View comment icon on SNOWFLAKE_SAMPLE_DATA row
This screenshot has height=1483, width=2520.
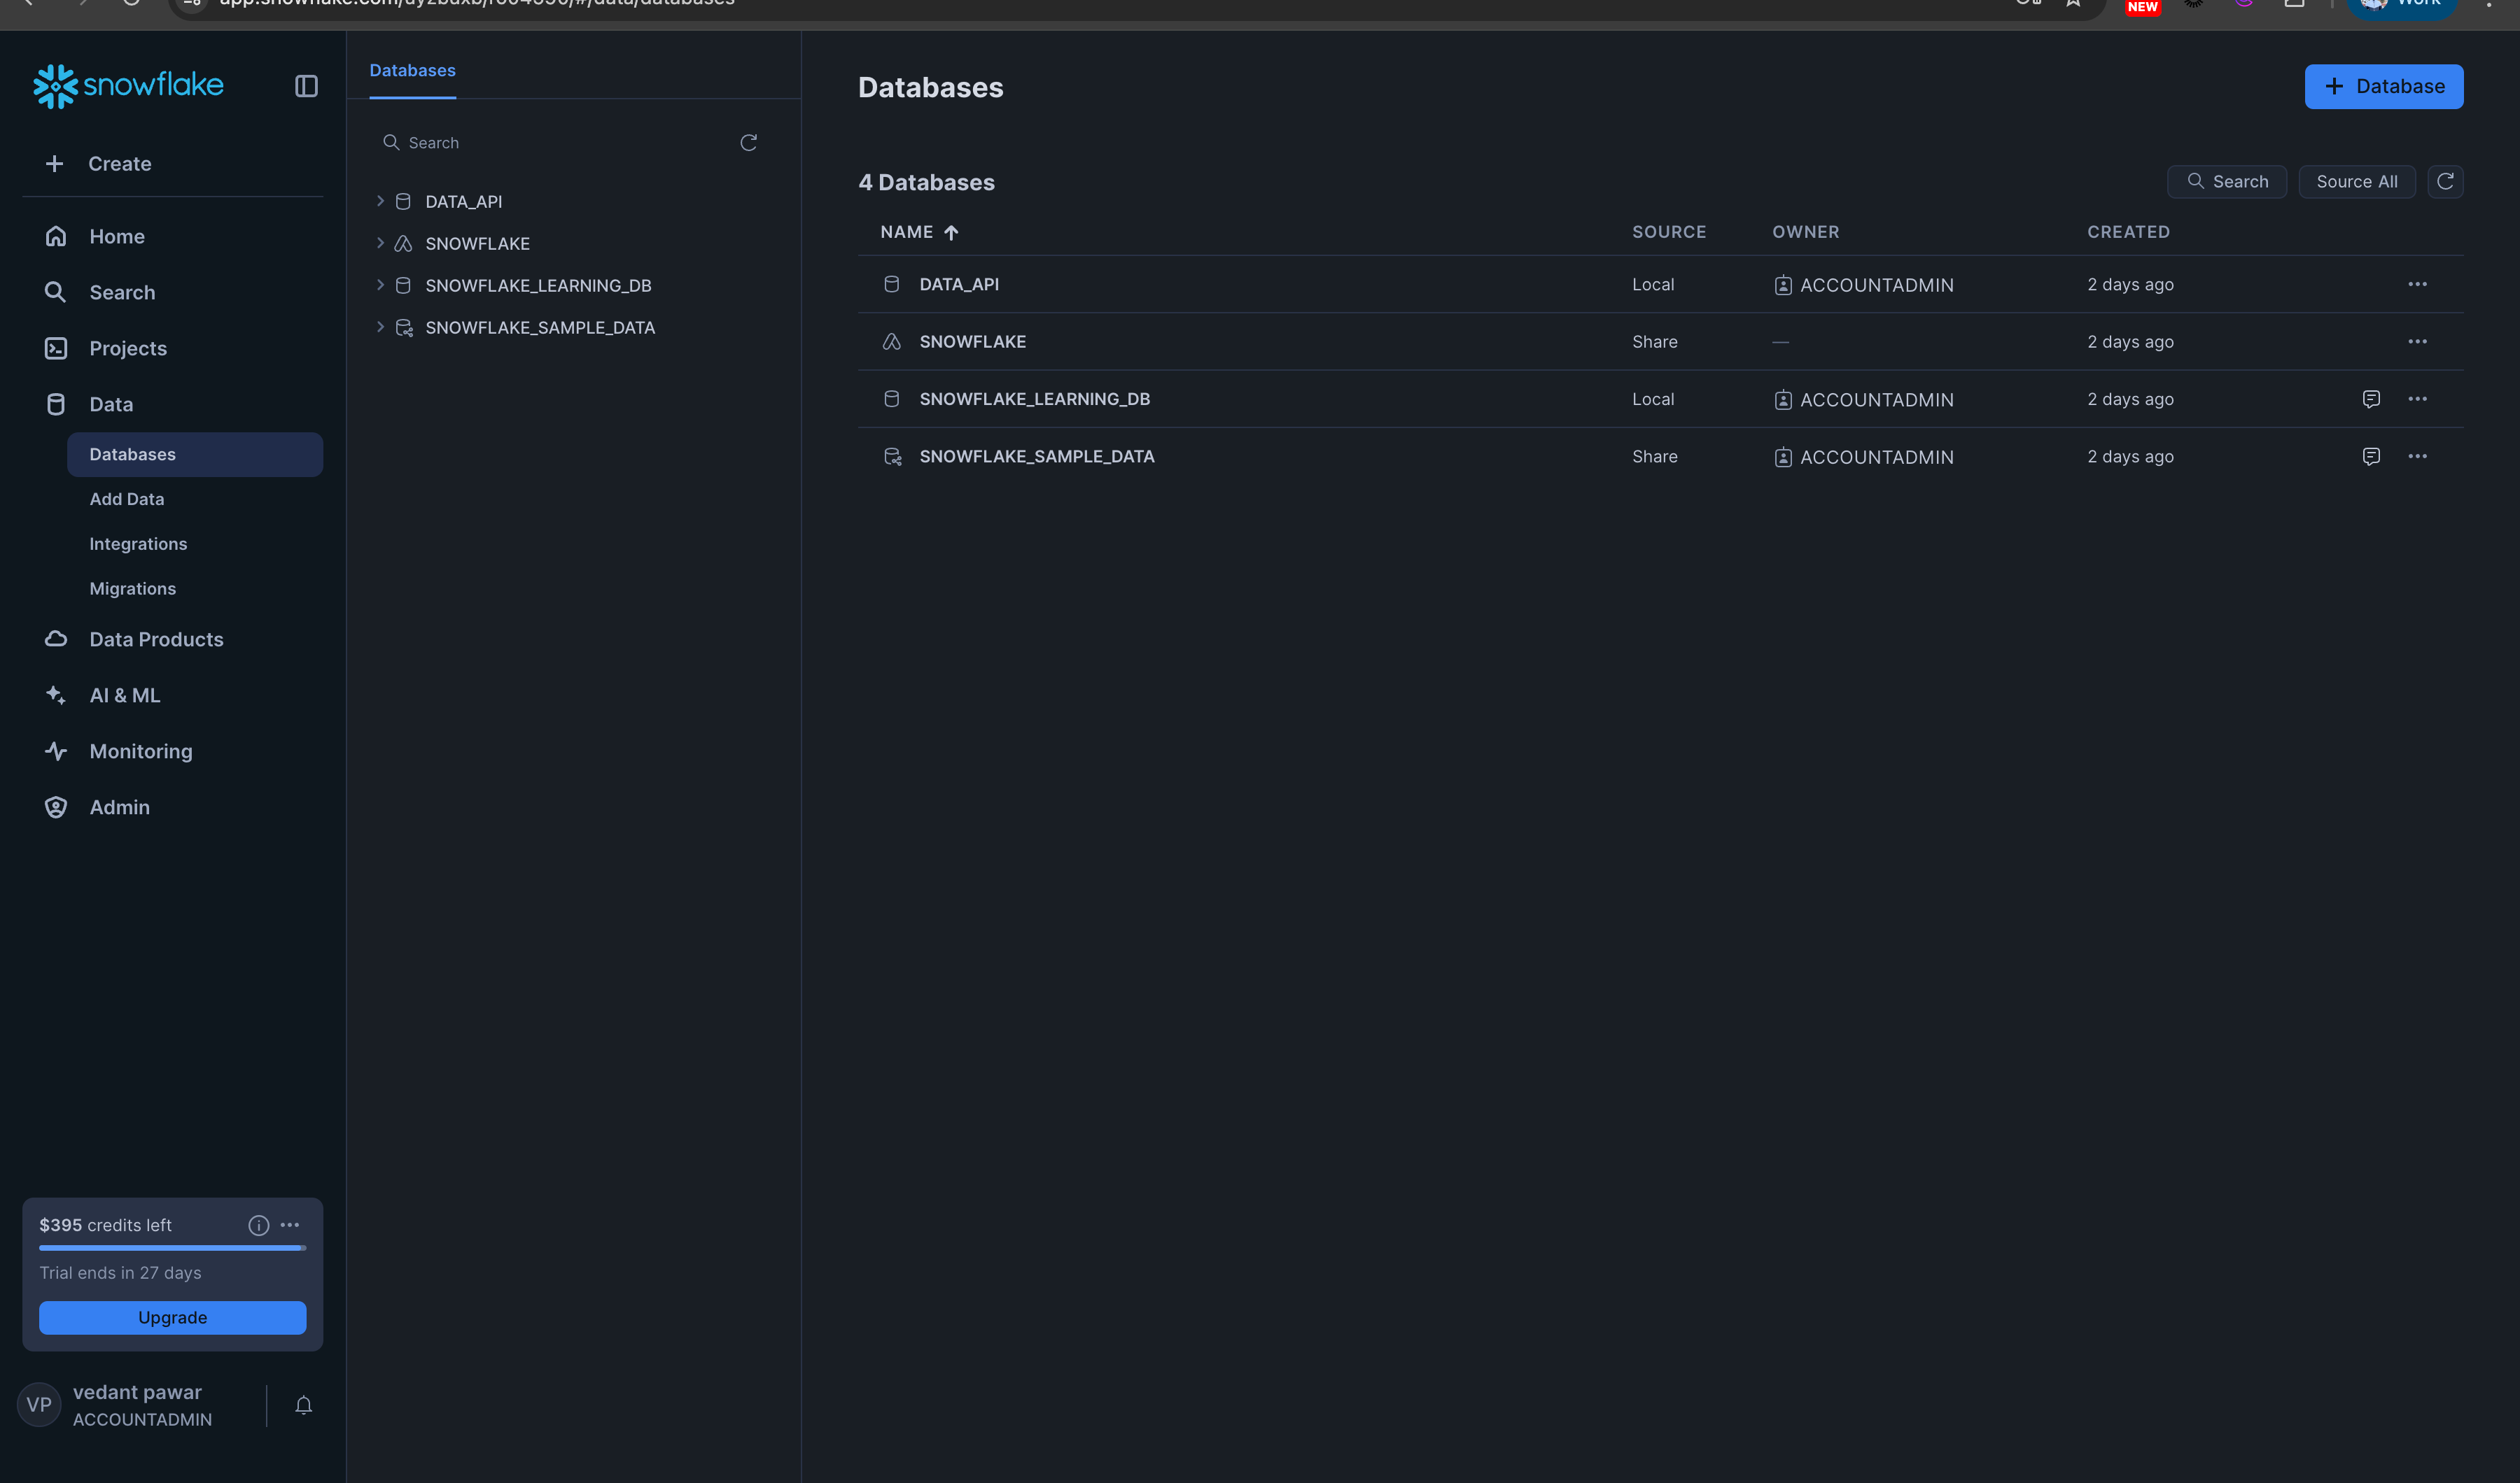point(2371,455)
